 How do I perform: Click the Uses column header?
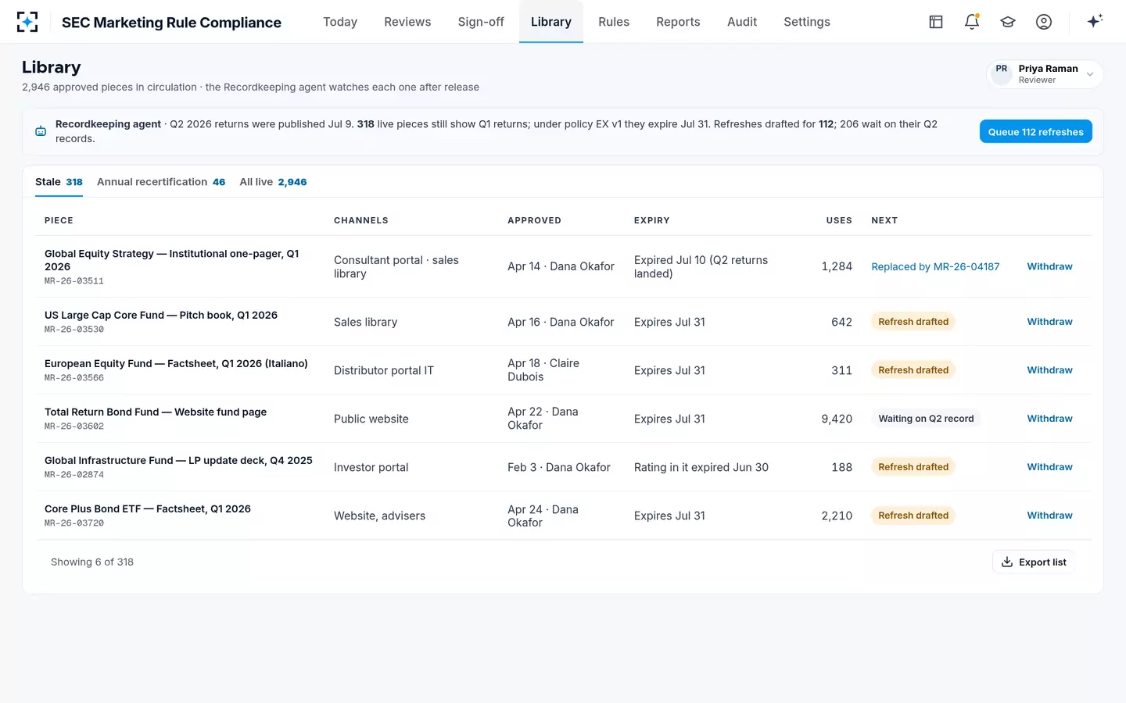point(839,220)
